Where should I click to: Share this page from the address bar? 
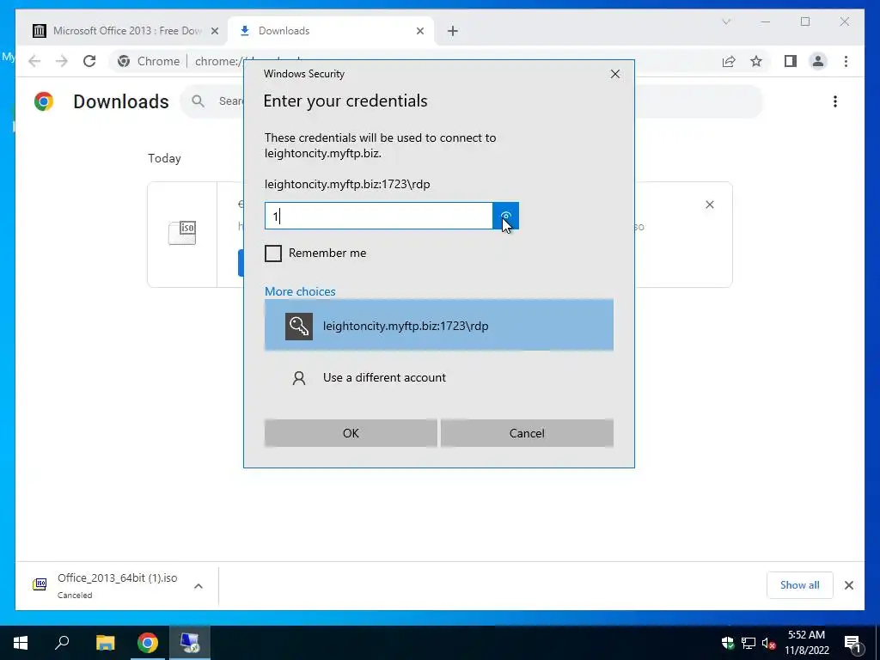pos(729,61)
